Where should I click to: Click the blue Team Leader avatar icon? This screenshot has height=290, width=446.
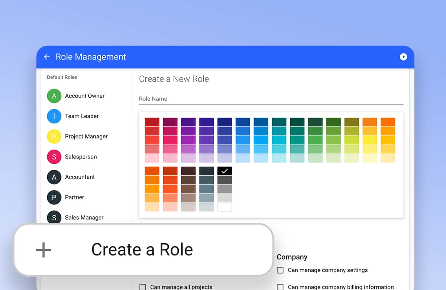(x=54, y=116)
